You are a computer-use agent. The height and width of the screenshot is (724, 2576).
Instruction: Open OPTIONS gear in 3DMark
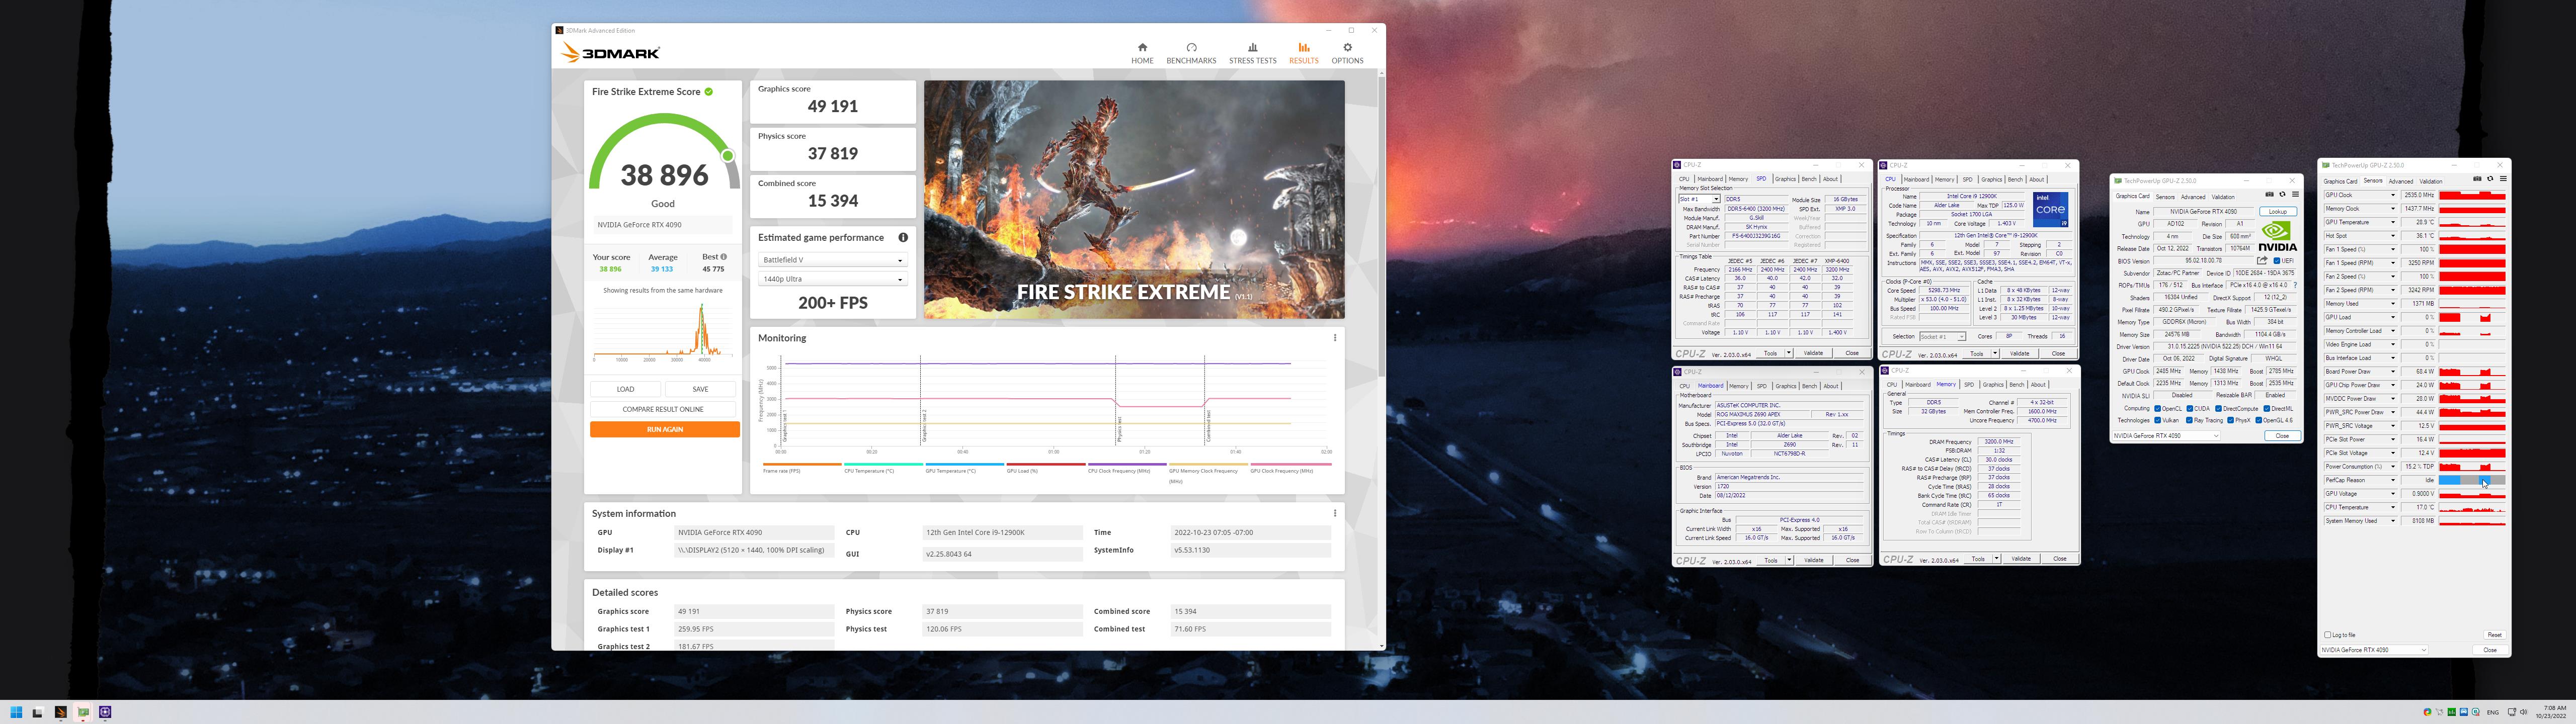[x=1347, y=53]
